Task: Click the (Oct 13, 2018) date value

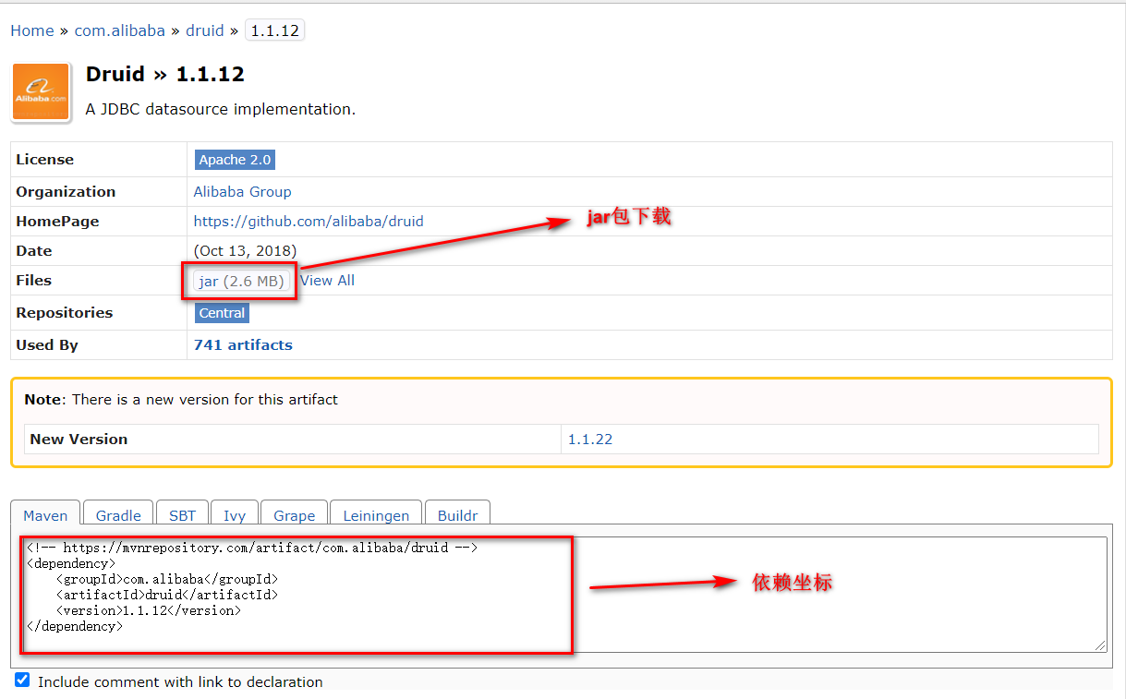Action: point(245,251)
